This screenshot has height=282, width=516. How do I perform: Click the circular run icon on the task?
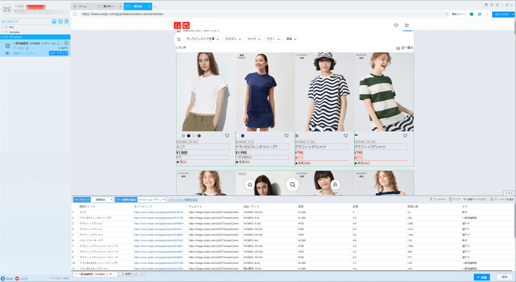pos(66,43)
